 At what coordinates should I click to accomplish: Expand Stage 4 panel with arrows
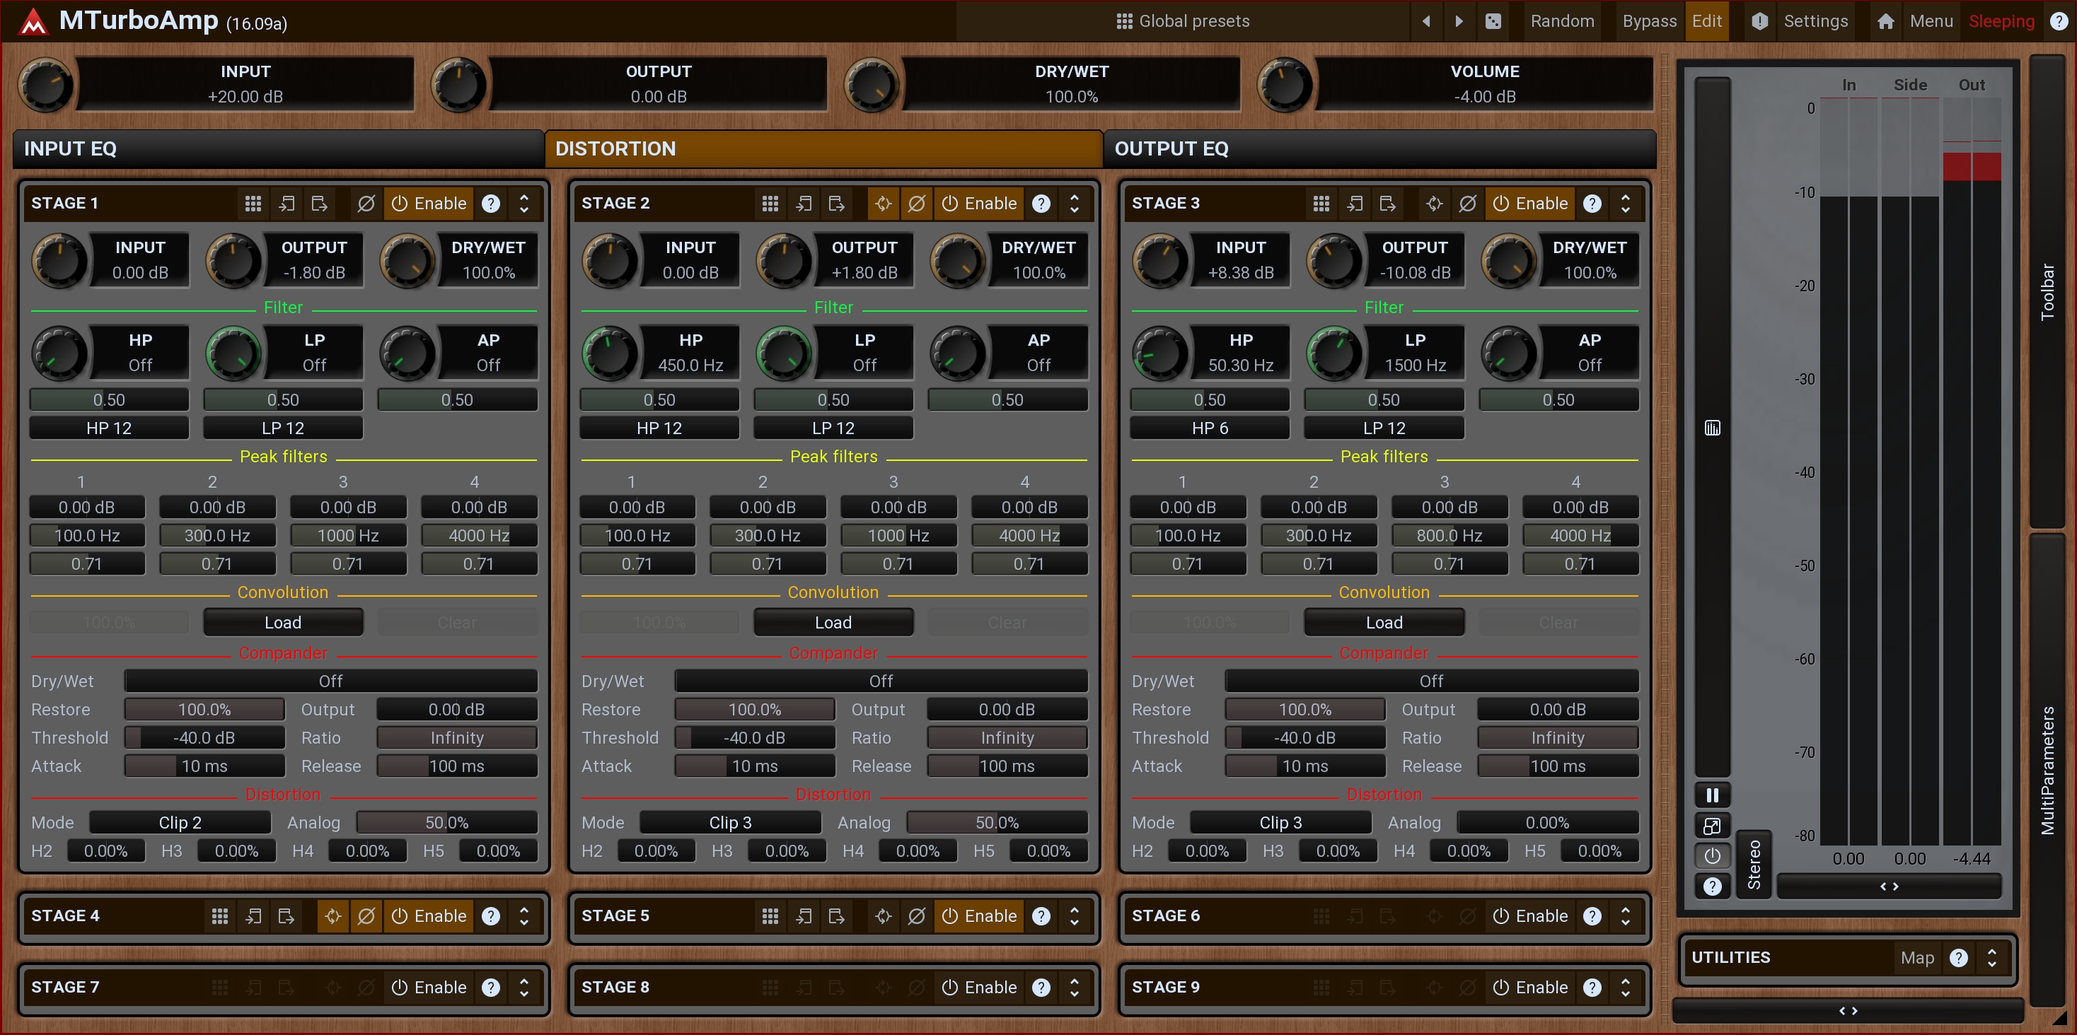524,916
